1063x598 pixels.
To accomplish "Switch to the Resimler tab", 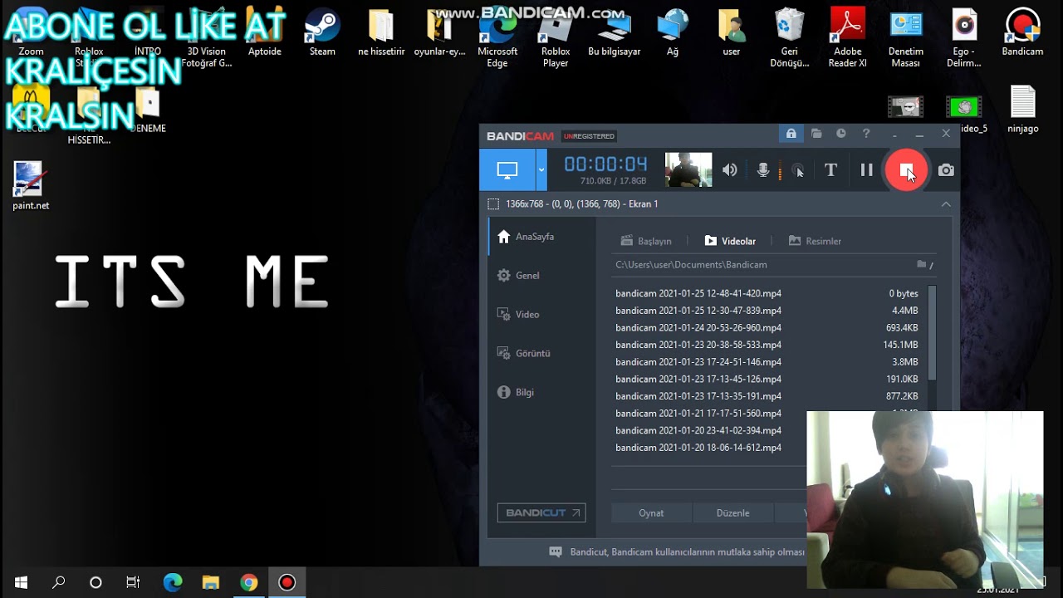I will click(815, 241).
